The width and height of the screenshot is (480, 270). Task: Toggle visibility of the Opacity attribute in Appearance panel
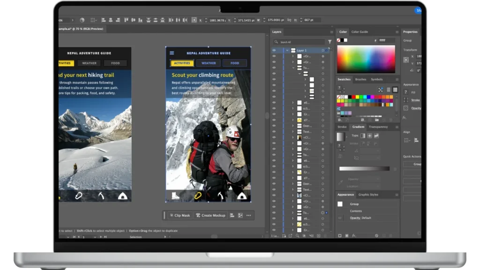(x=340, y=218)
